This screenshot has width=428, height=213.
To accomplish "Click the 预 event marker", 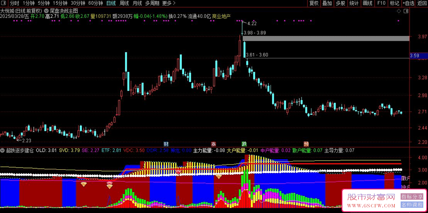I will 306,144.
